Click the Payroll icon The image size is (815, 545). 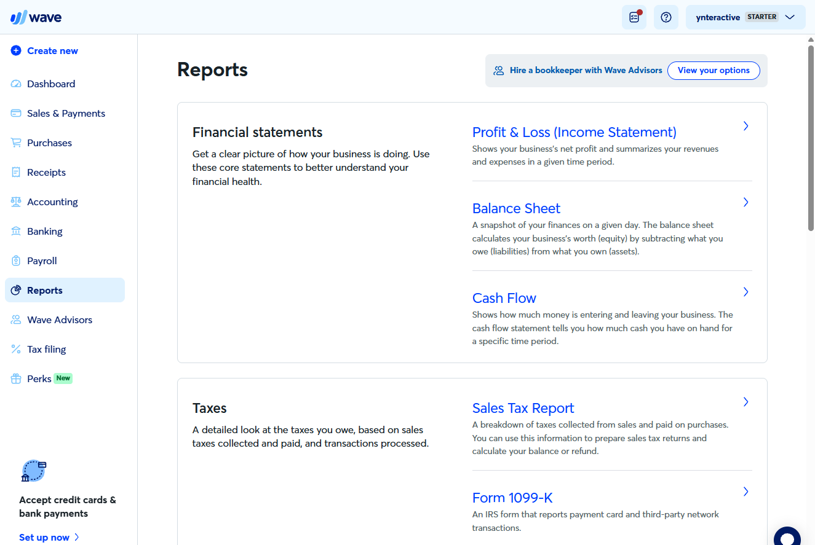click(x=16, y=261)
